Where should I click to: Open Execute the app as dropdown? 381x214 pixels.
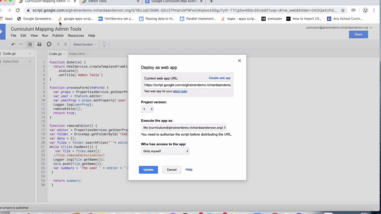coord(184,128)
